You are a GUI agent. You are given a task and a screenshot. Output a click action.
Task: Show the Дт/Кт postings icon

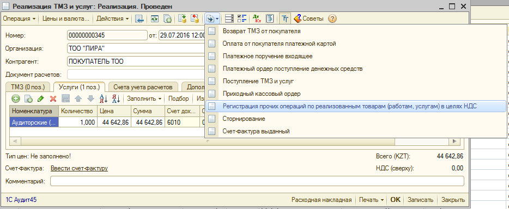(x=257, y=19)
